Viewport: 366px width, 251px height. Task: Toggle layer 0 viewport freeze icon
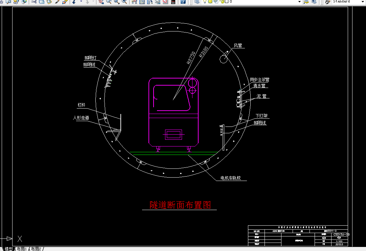216,2
